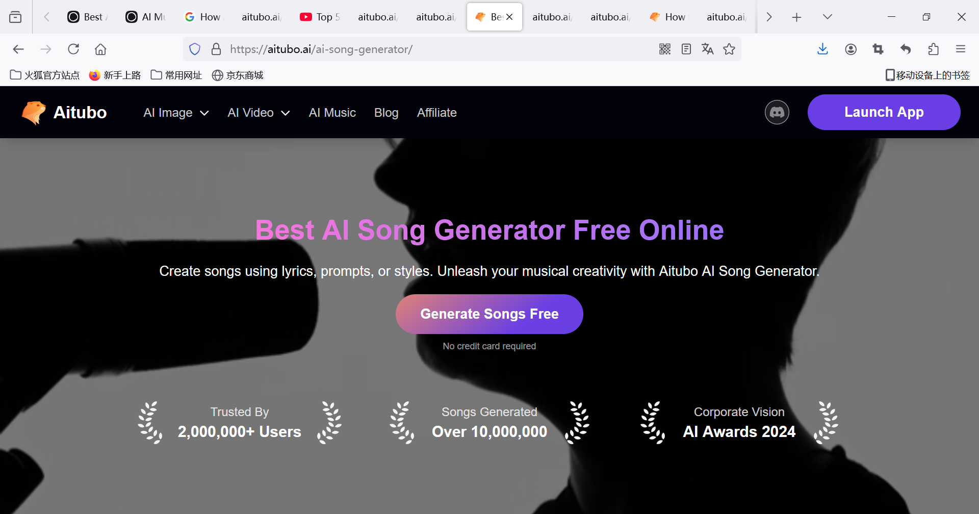Switch to the YouTube 'Top 5' tab
This screenshot has width=979, height=514.
[320, 17]
